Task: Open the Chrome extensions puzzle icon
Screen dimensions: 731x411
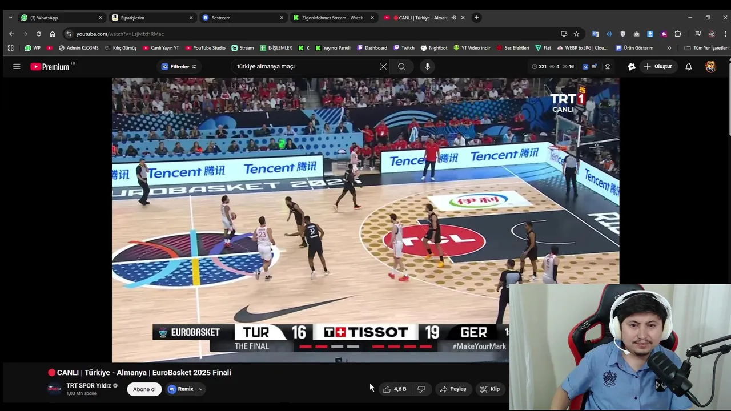Action: pyautogui.click(x=678, y=34)
